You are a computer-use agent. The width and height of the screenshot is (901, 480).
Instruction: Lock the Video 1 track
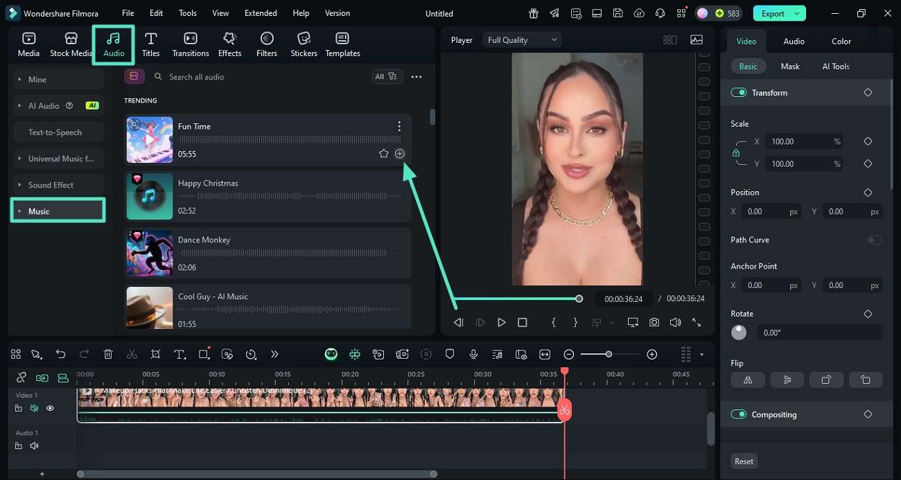19,409
